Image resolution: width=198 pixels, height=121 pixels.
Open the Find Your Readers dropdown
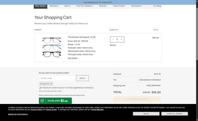tap(85, 6)
